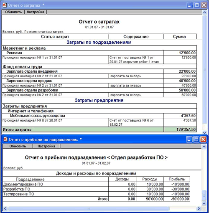Click the horizontal scroll left arrow

point(5,208)
